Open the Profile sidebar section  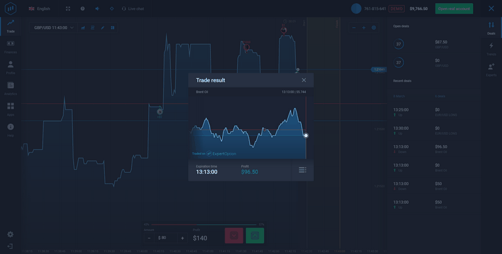(11, 66)
